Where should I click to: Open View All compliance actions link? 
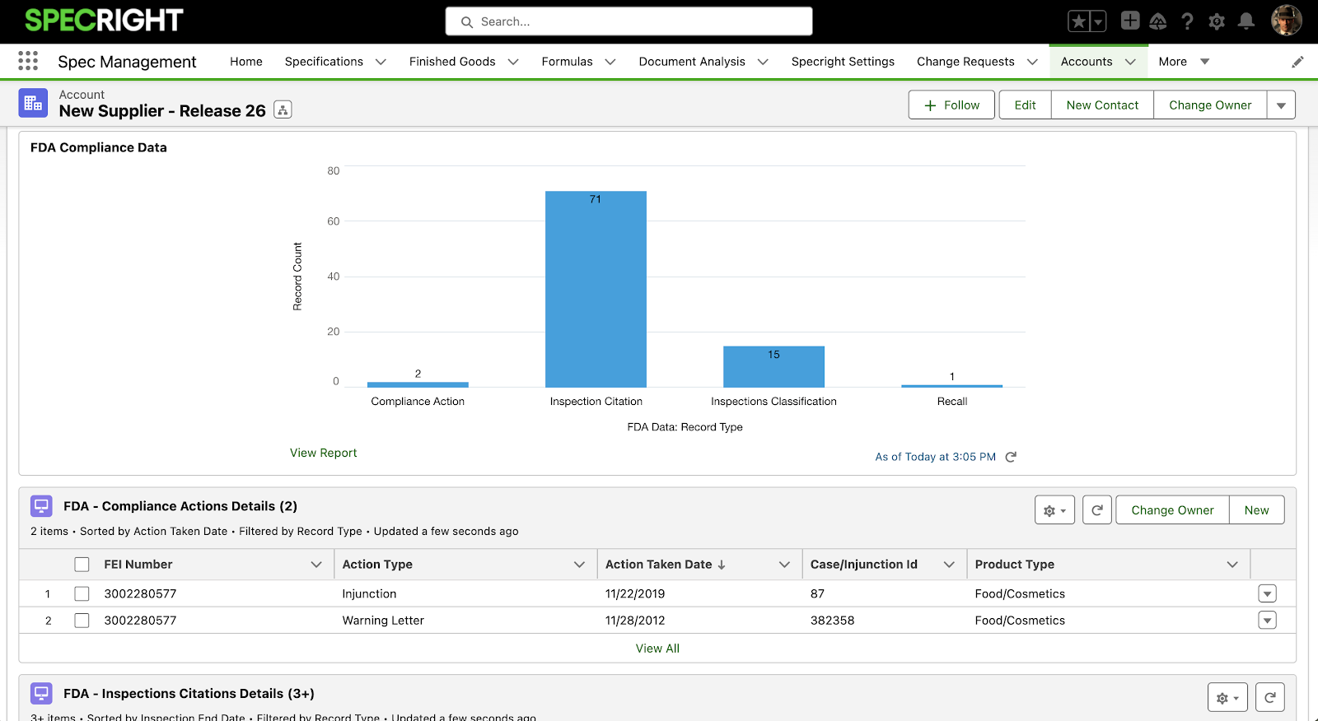point(657,649)
